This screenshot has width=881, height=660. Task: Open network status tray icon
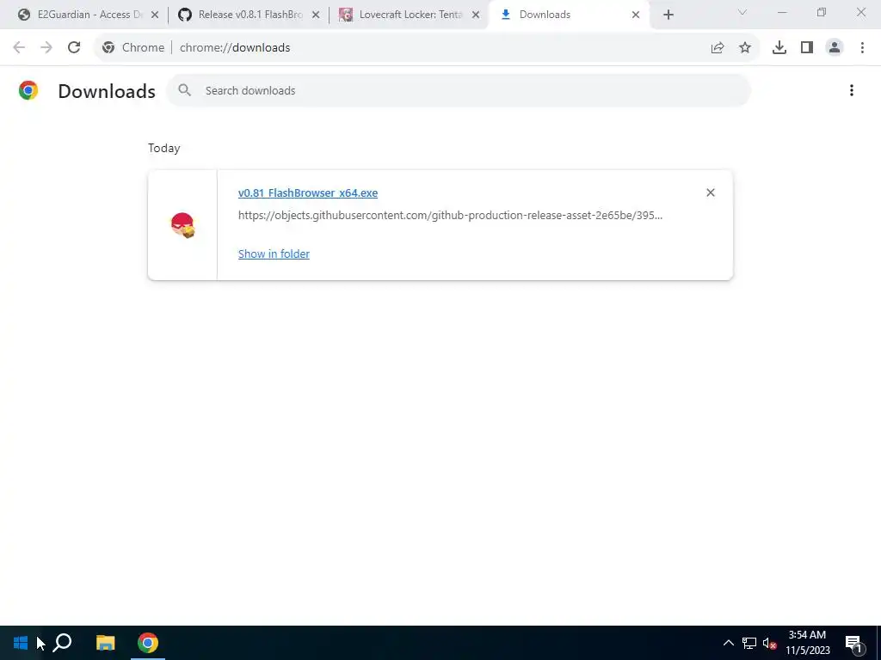click(749, 643)
